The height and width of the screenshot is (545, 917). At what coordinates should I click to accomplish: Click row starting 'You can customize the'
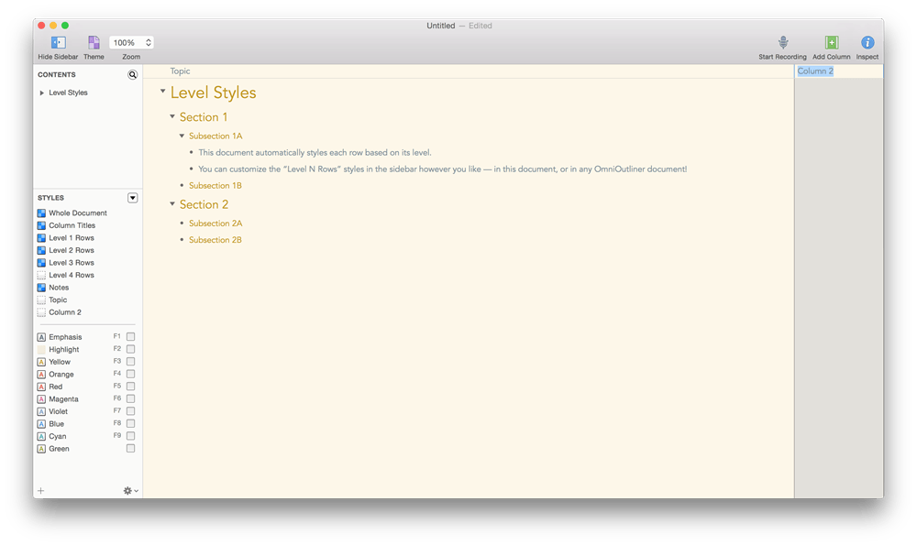[443, 169]
